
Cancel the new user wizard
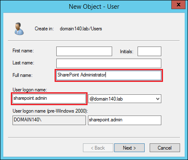coord(165,148)
